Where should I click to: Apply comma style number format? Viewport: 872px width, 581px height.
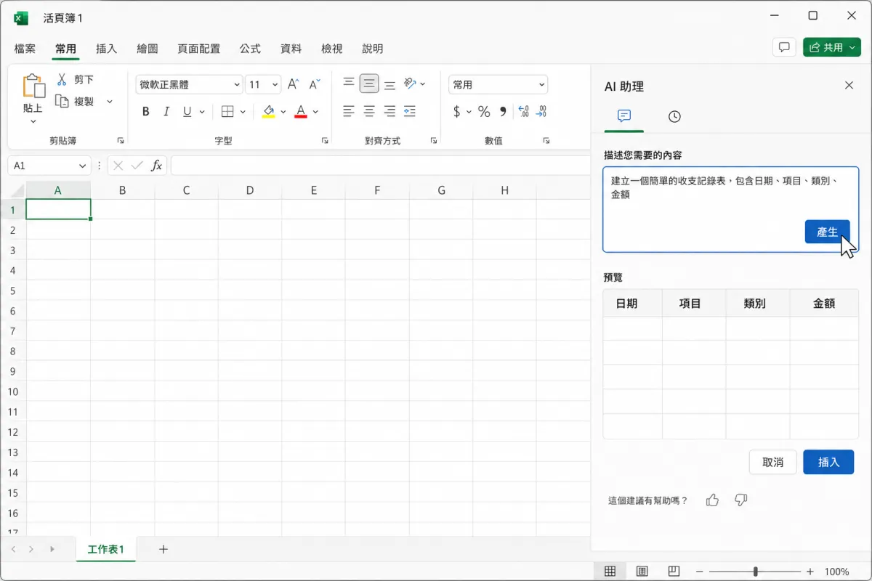(503, 112)
